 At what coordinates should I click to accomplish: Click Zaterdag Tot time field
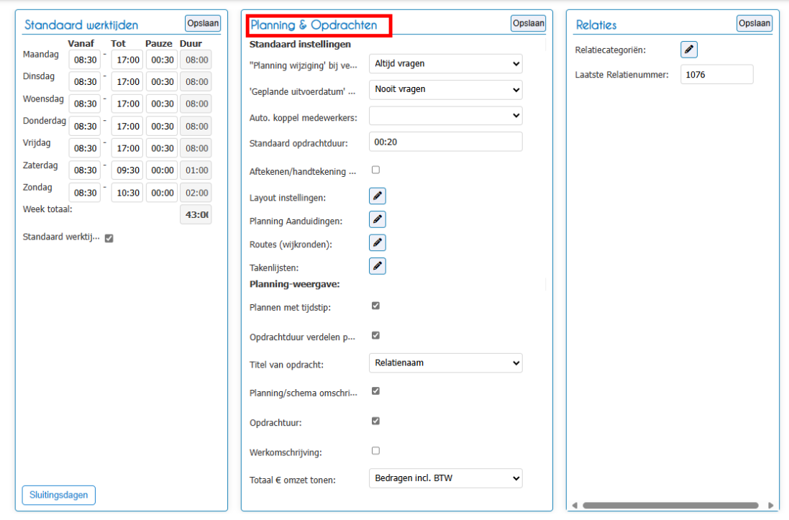[x=127, y=170]
